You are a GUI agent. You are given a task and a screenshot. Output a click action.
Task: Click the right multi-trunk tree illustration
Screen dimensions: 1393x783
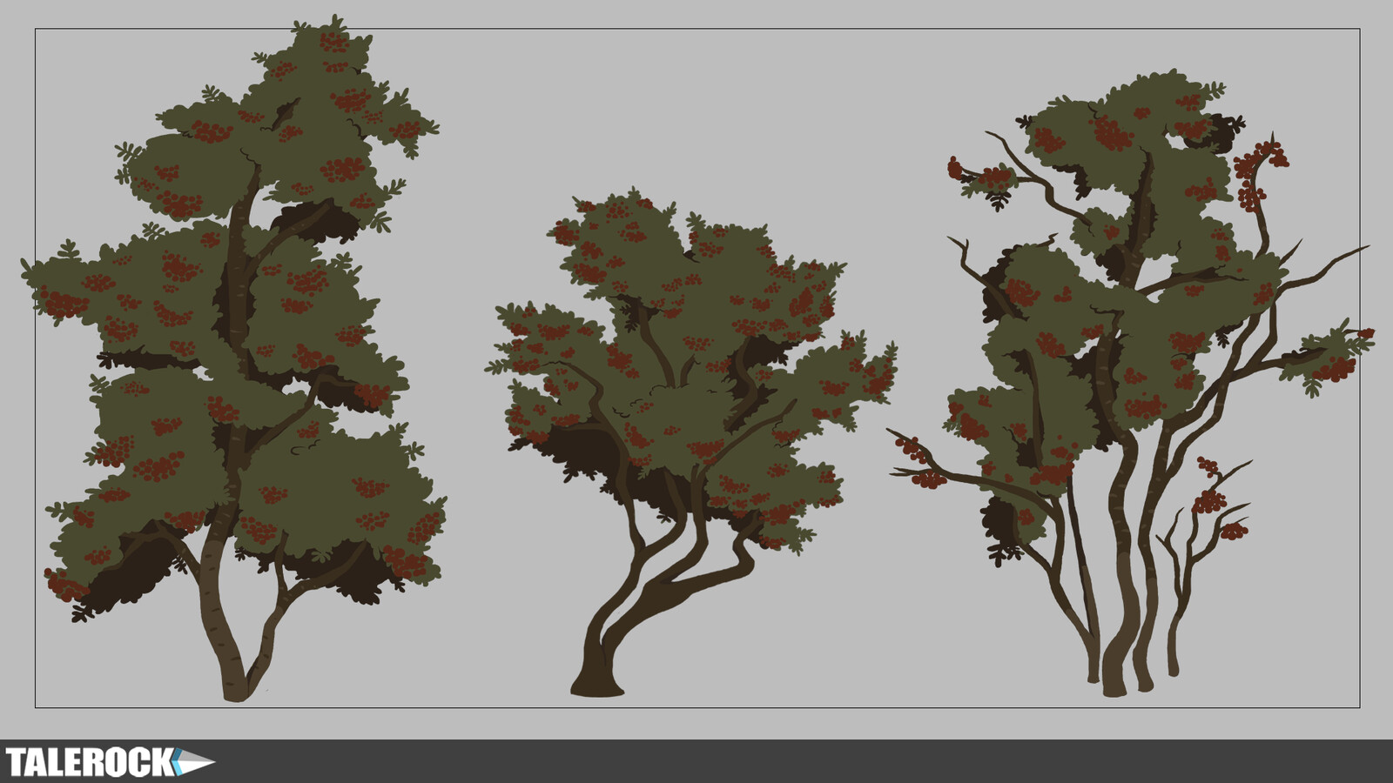point(1130,383)
